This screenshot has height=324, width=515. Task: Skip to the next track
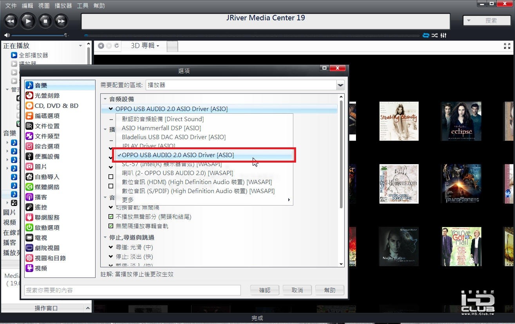(61, 21)
